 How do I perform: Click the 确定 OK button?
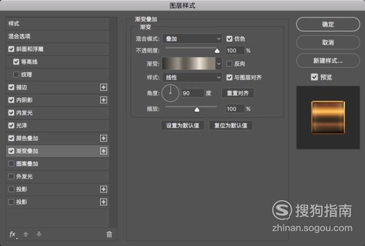coord(328,24)
